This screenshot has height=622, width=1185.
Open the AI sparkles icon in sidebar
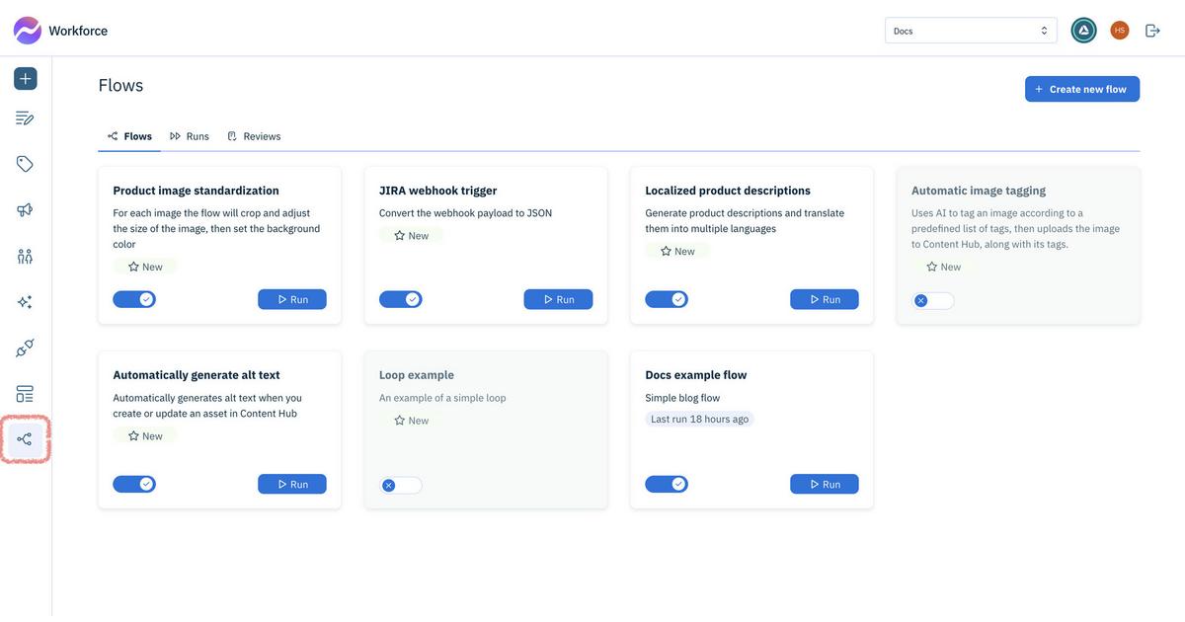coord(26,302)
